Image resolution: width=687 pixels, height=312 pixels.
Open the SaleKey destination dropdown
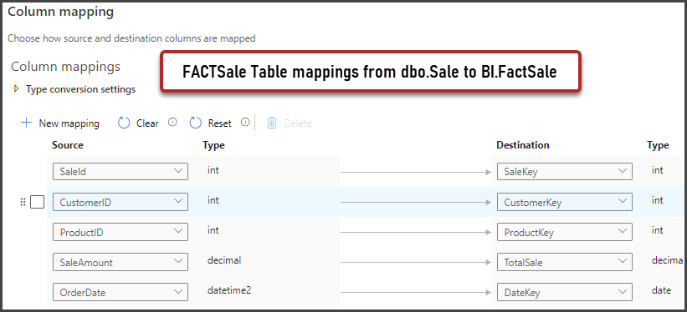pos(565,171)
